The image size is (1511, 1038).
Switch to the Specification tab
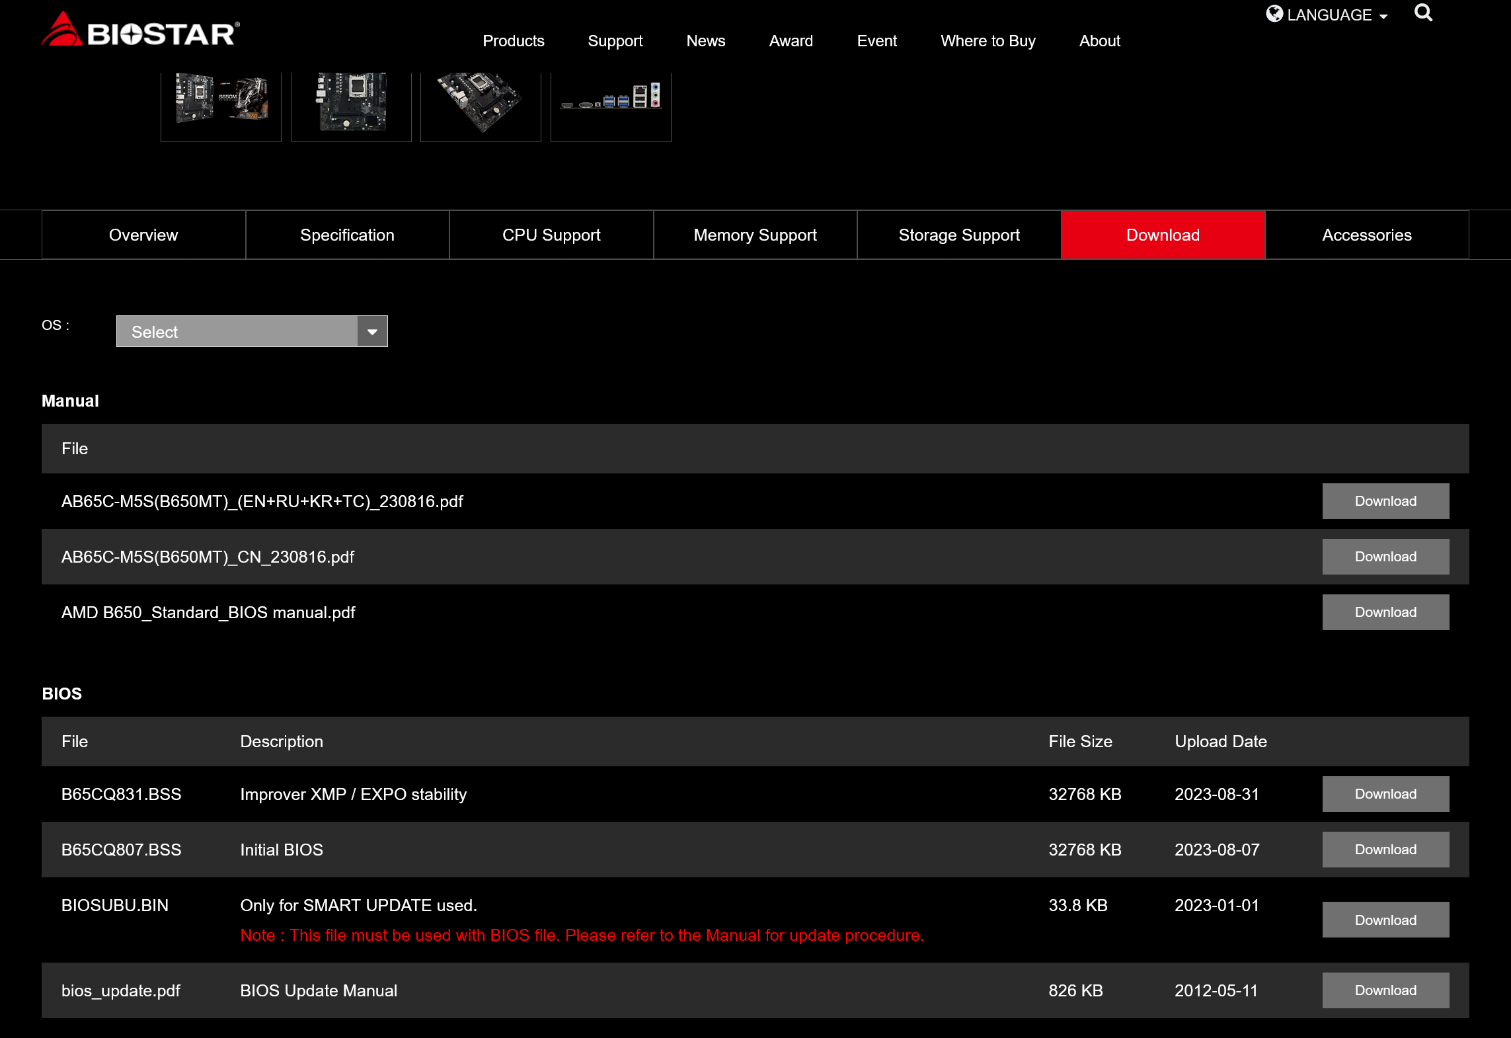pos(347,235)
